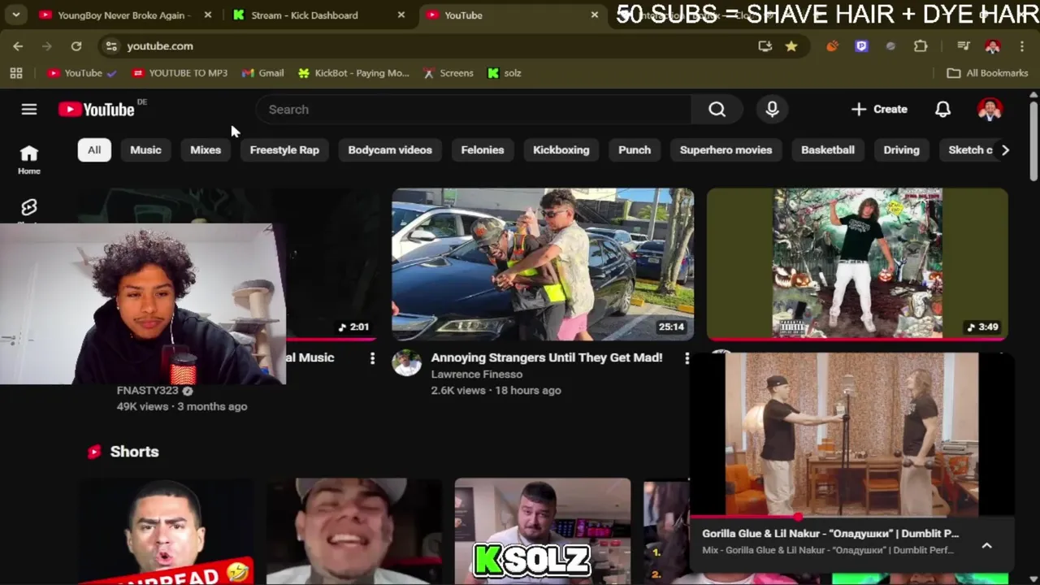Open Lawrence Finesso channel name link

coord(476,375)
